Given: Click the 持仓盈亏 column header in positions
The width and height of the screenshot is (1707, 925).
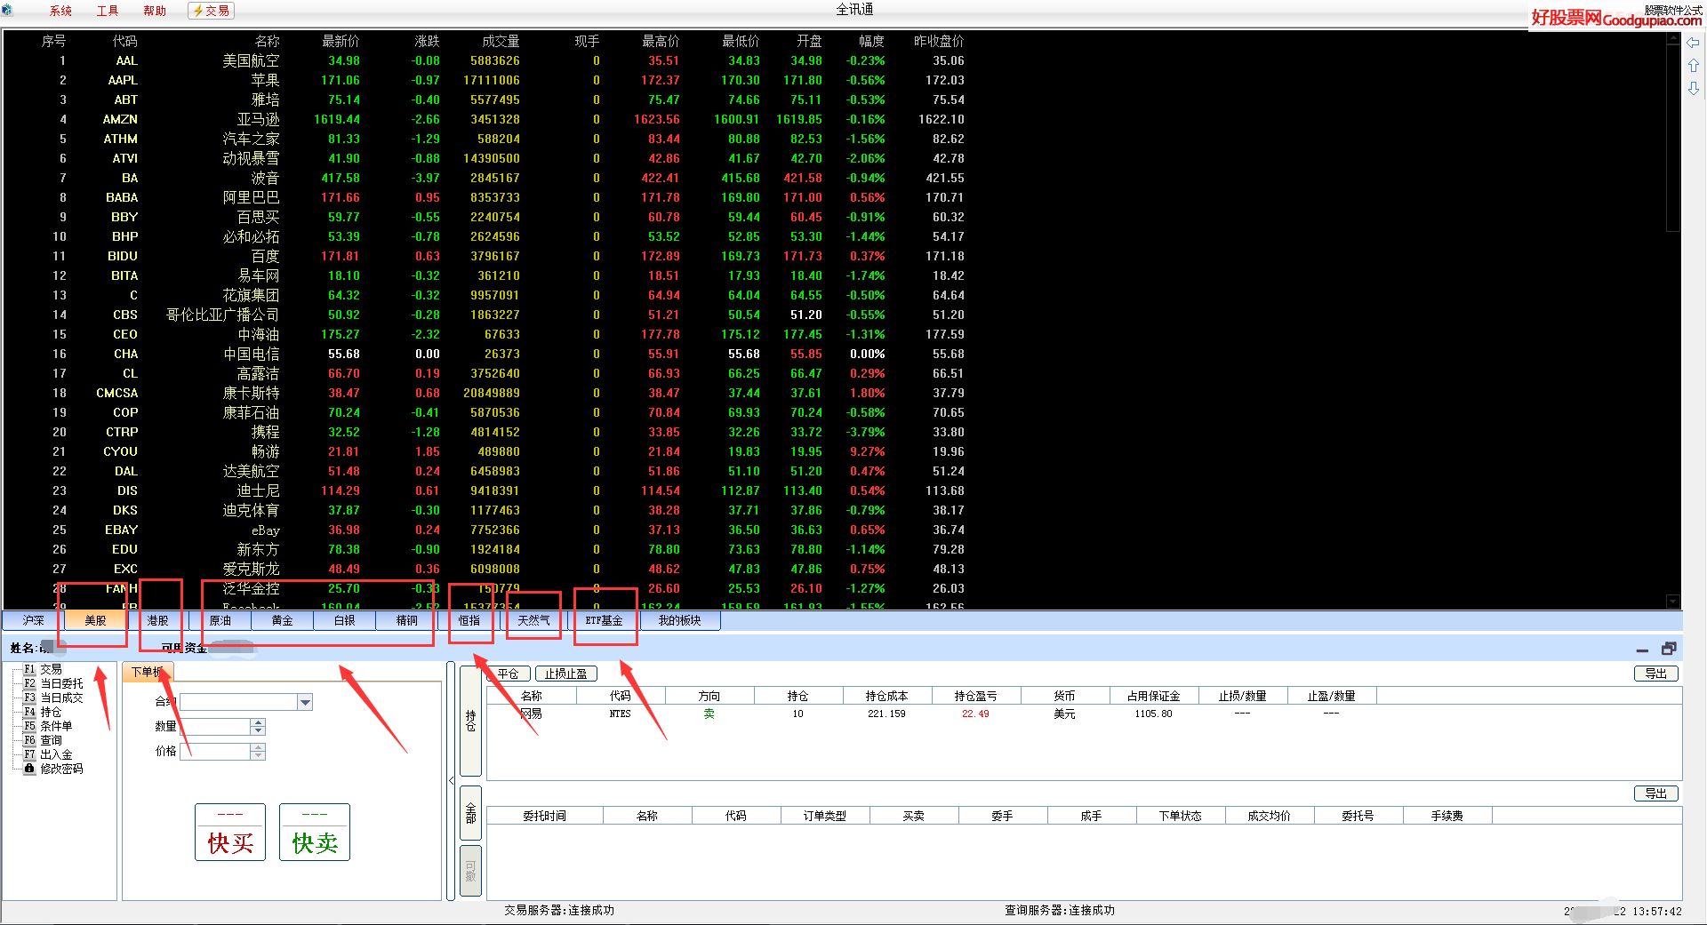Looking at the screenshot, I should tap(975, 696).
